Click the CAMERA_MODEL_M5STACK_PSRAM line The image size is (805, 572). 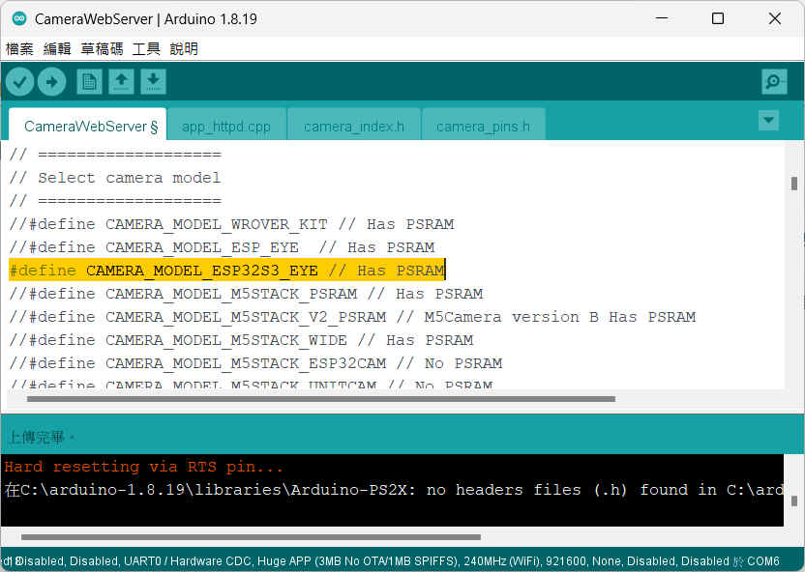click(246, 294)
